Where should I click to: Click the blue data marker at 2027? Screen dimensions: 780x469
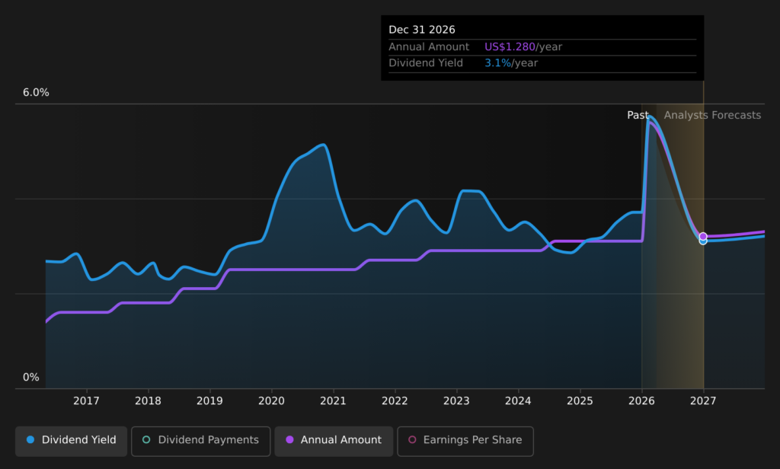click(703, 241)
